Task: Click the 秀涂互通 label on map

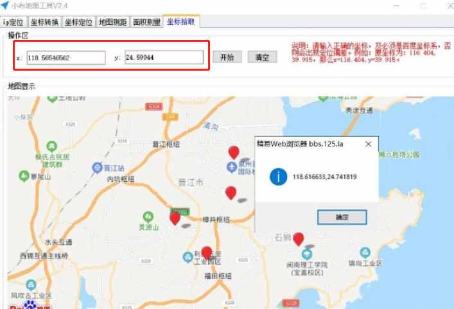Action: pyautogui.click(x=360, y=110)
